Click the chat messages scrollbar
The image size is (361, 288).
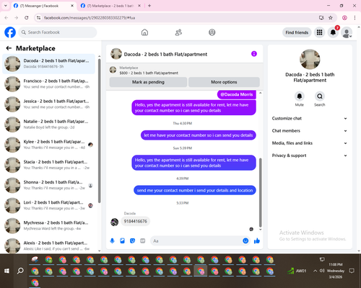[260, 192]
